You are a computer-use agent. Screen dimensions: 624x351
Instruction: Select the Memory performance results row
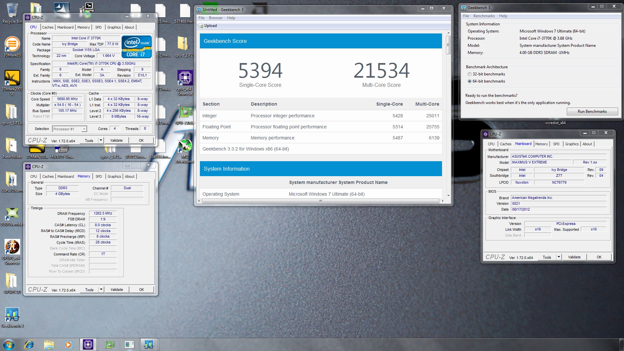tap(321, 138)
